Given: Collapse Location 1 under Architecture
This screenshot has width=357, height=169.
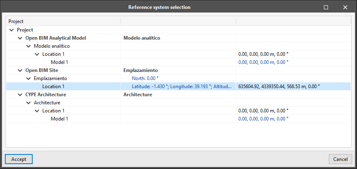Looking at the screenshot, I should (x=37, y=111).
